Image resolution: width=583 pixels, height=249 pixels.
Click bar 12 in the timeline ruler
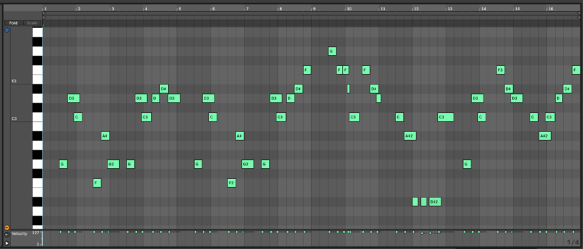click(x=415, y=9)
